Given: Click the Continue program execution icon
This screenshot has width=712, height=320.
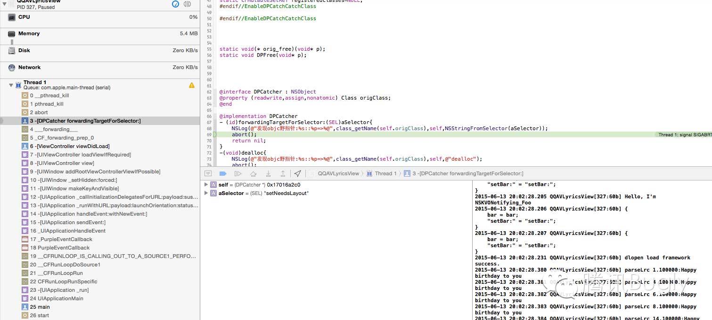Looking at the screenshot, I should point(238,173).
